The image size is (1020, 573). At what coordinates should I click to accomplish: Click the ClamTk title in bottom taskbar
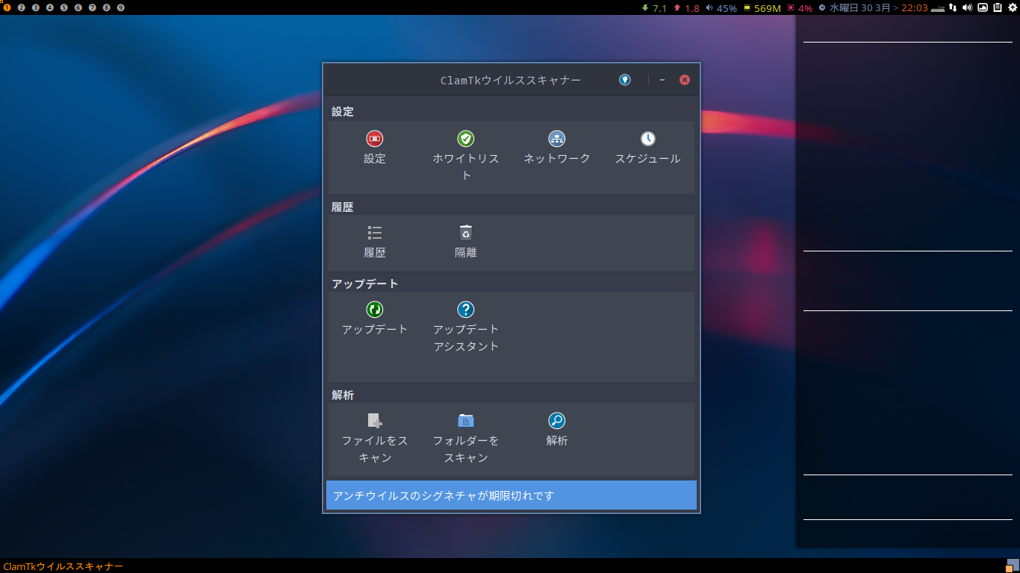pos(63,566)
